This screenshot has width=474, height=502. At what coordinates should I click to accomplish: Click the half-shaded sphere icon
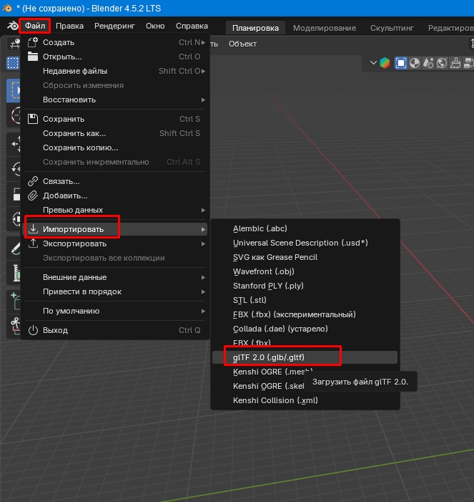coord(415,63)
